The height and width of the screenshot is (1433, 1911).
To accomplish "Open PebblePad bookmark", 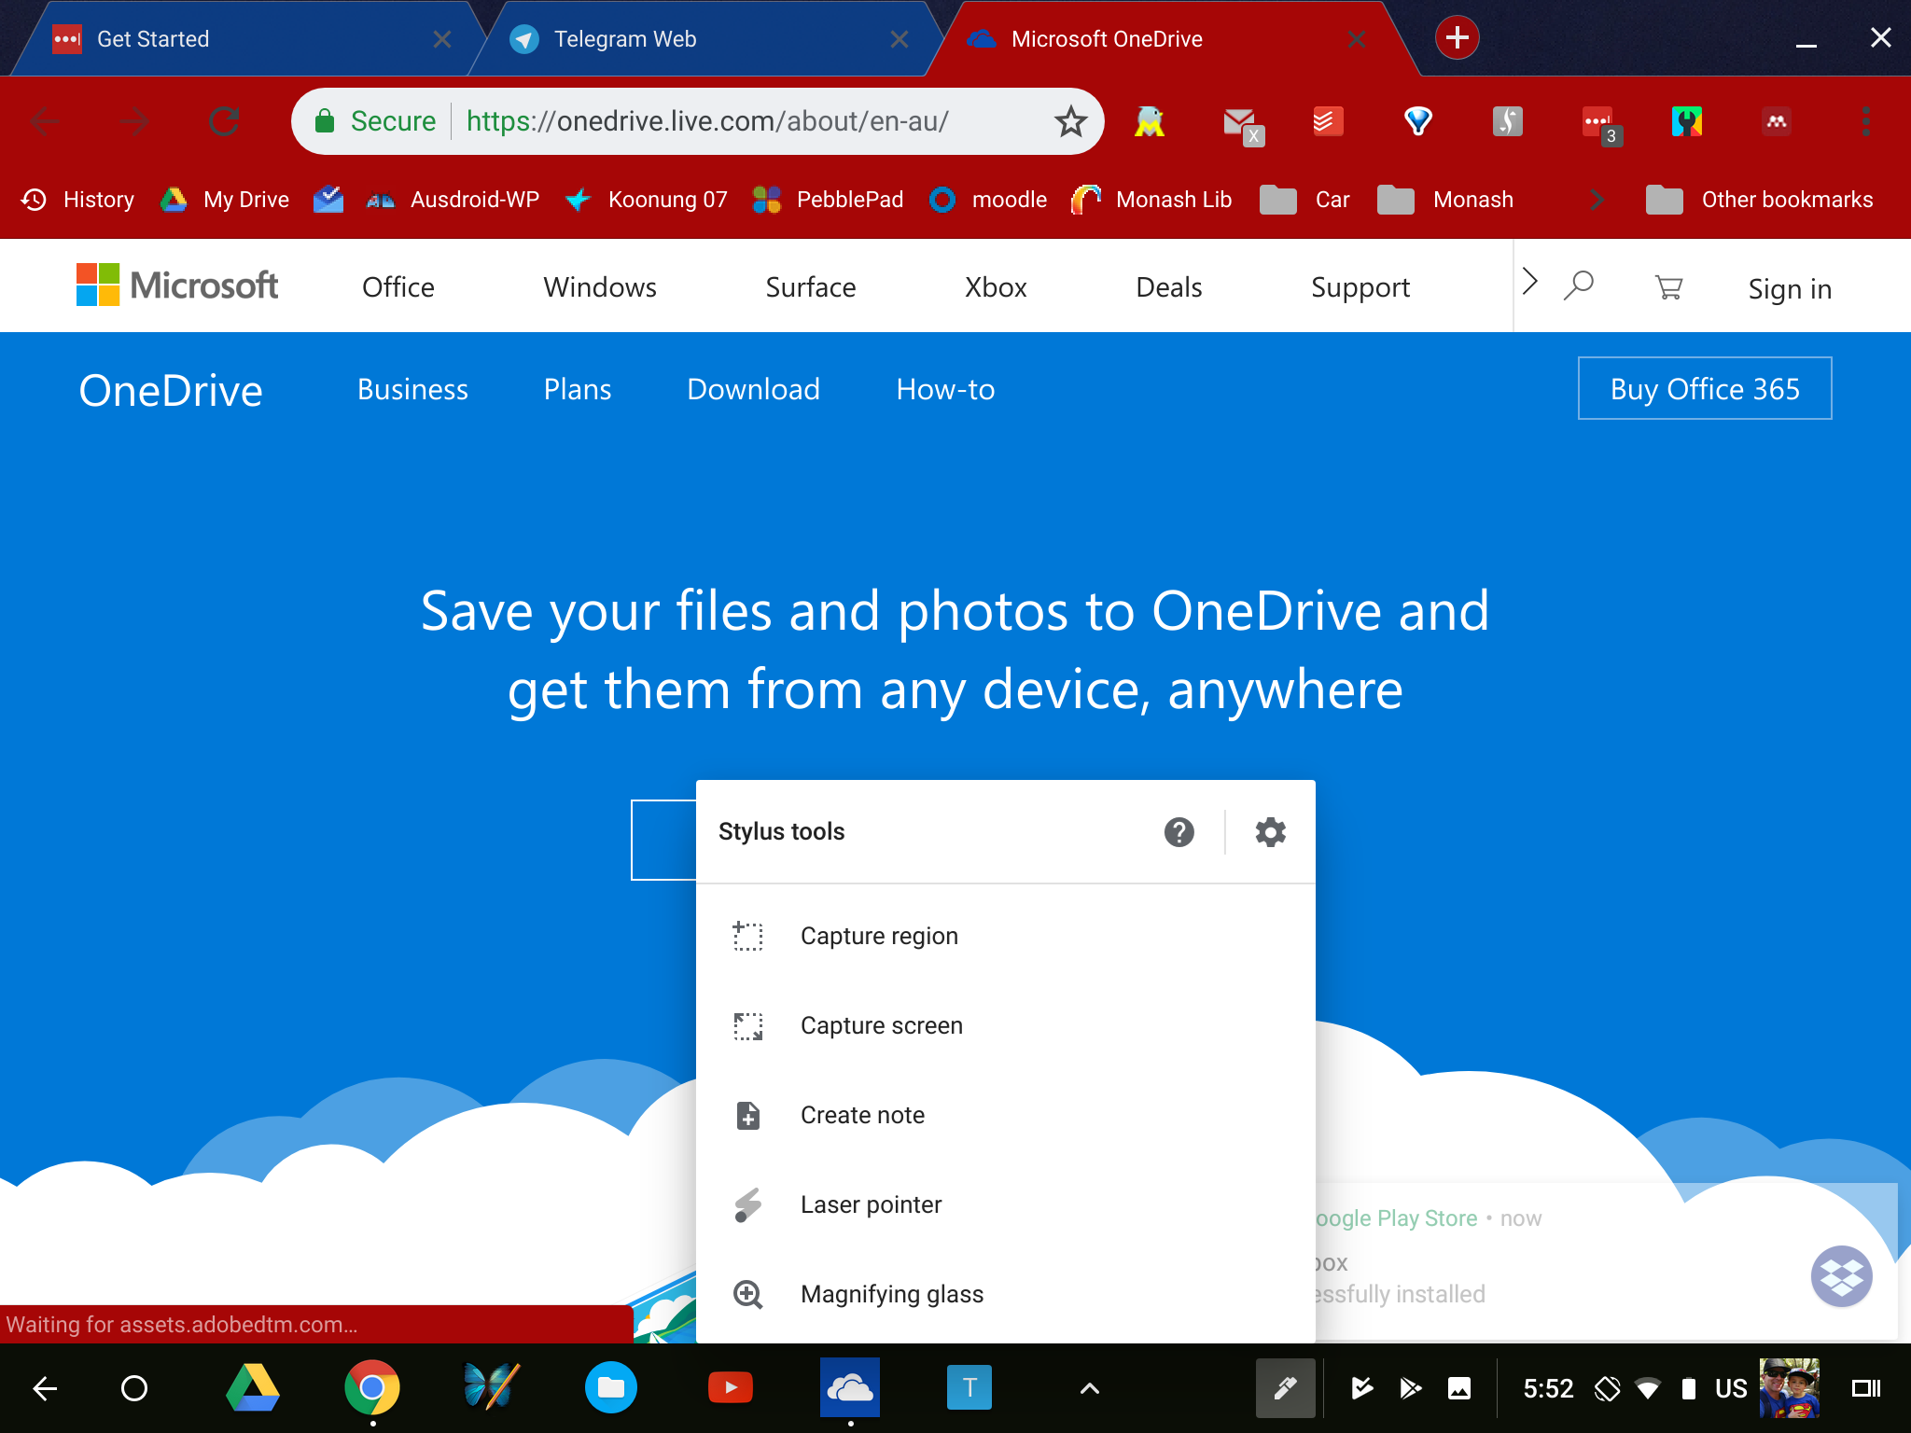I will (829, 200).
